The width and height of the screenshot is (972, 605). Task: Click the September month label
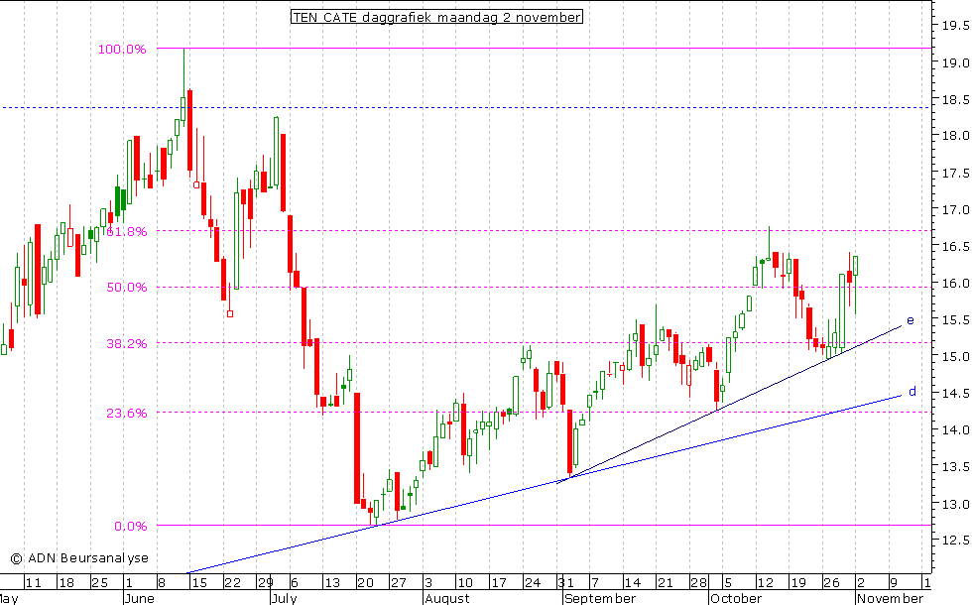600,599
